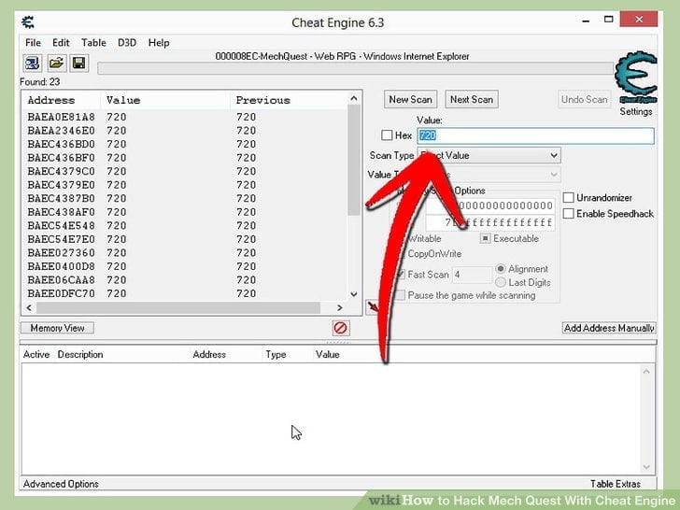Click the open folder toolbar icon

click(x=56, y=64)
